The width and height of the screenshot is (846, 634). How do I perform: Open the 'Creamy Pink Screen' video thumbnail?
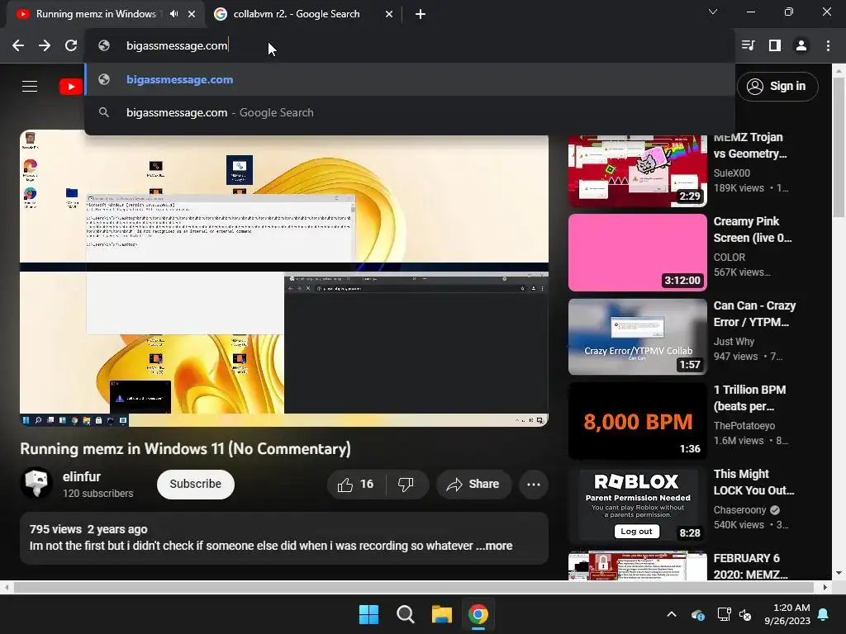(637, 253)
